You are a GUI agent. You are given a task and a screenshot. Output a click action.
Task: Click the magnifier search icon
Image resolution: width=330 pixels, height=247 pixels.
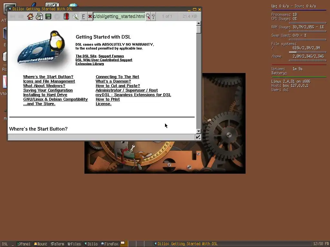148,16
